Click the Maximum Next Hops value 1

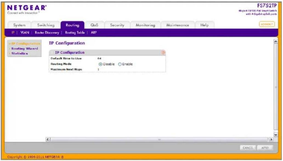[98, 69]
